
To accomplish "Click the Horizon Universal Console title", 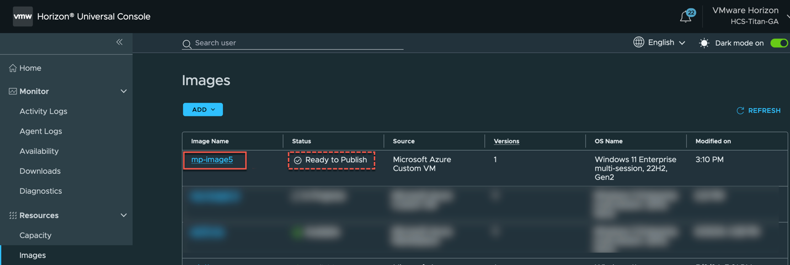I will coord(94,17).
